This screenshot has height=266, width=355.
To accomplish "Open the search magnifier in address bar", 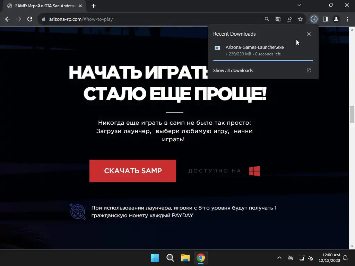I will 267,19.
